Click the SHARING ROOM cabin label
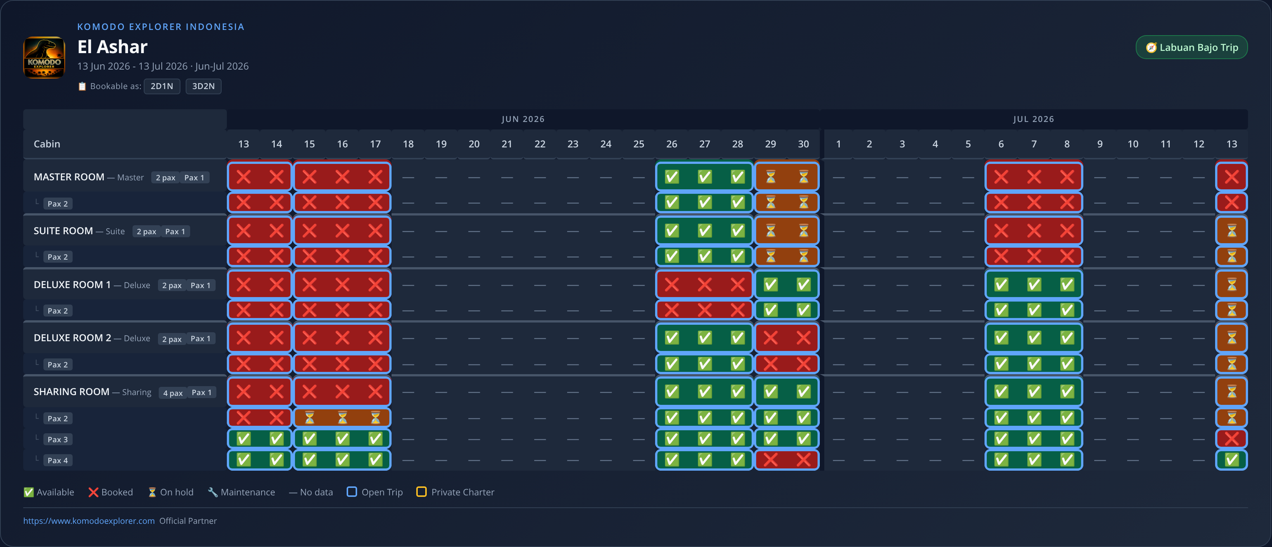The image size is (1272, 547). pos(71,391)
